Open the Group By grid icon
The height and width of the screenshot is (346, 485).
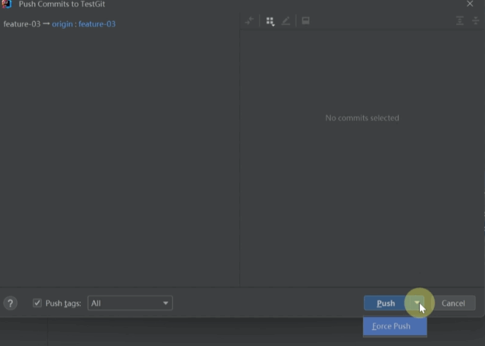[270, 21]
